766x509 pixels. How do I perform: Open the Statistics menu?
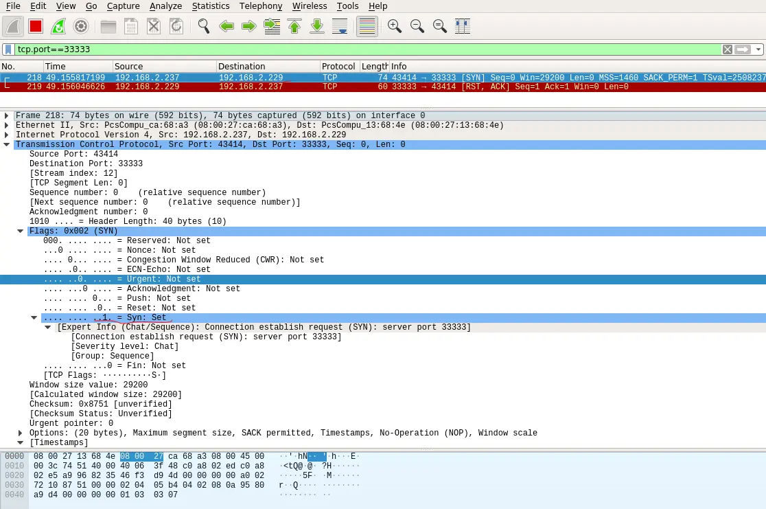(x=211, y=6)
